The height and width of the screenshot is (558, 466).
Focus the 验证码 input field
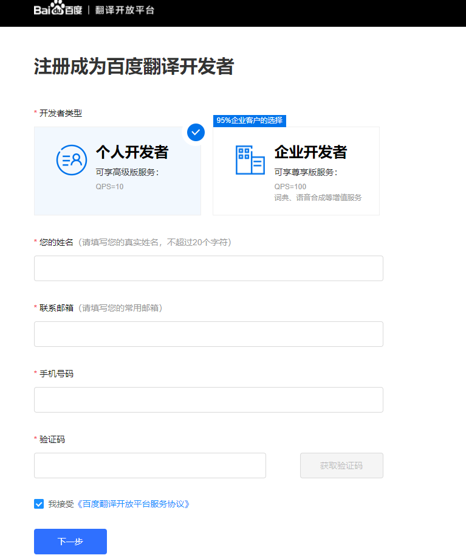coord(150,466)
